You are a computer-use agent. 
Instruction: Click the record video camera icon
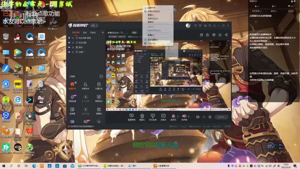[x=198, y=117]
